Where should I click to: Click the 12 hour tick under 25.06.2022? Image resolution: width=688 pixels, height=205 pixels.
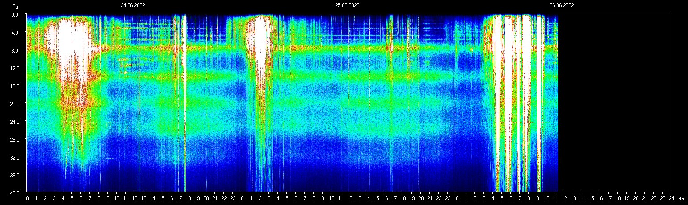(x=349, y=198)
